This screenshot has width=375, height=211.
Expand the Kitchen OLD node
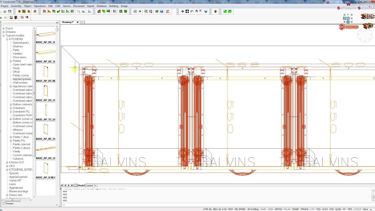click(7, 162)
